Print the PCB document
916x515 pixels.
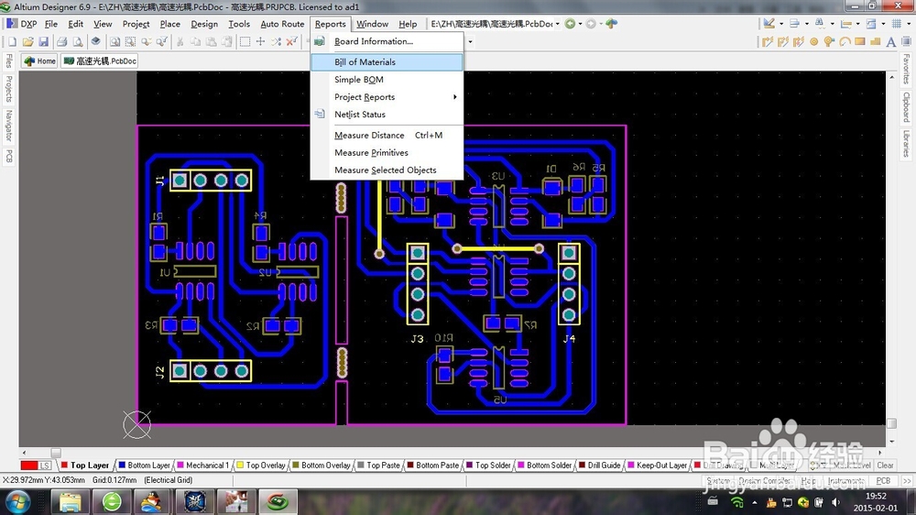pyautogui.click(x=62, y=41)
